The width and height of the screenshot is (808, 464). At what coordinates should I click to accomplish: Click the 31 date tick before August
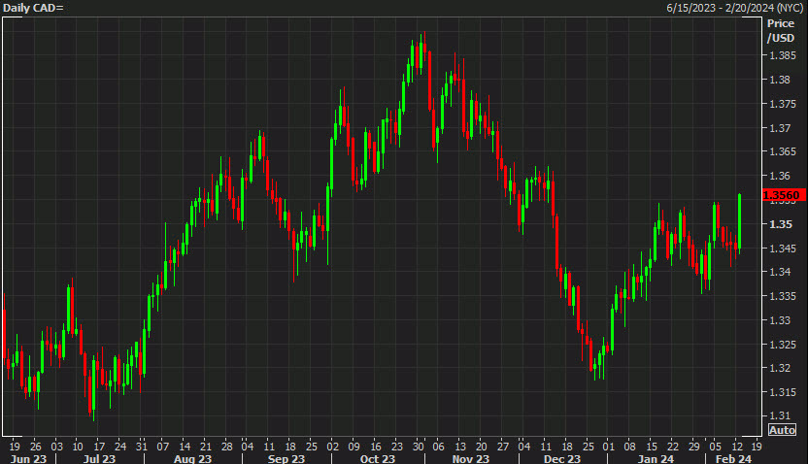point(141,447)
